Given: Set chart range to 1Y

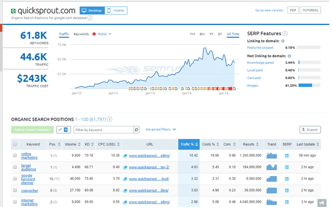Looking at the screenshot, I should coord(211,34).
